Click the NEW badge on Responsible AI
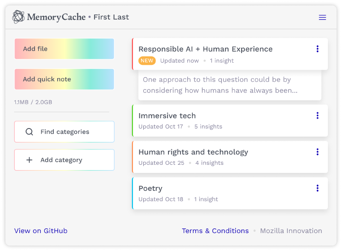 (147, 61)
